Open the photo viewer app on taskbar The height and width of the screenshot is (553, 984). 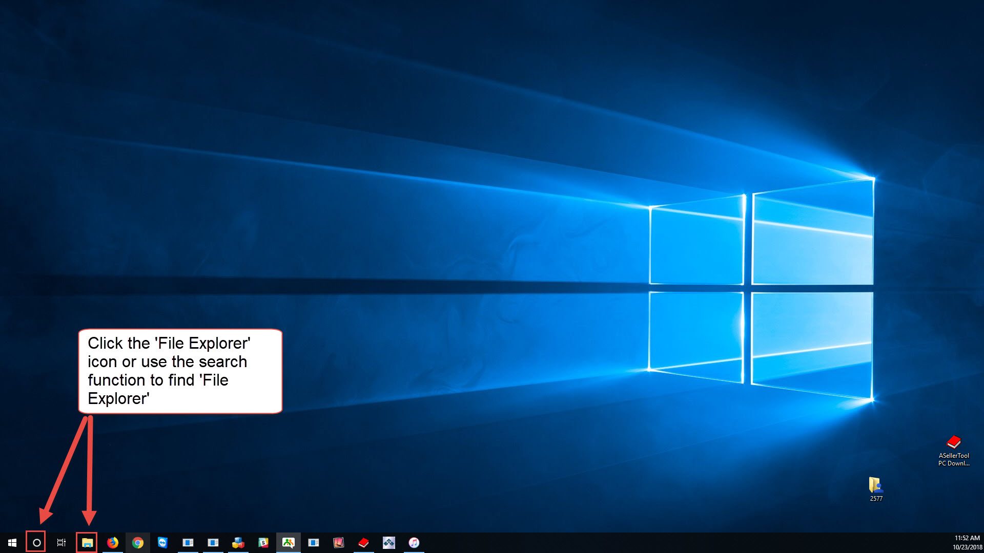[x=338, y=542]
